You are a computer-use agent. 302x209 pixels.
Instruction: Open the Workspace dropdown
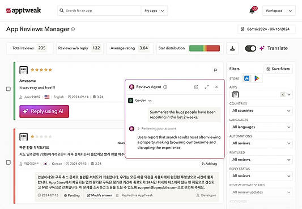pos(279,11)
